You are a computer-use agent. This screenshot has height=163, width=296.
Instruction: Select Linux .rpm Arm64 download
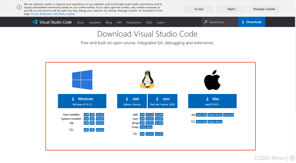tap(159, 119)
